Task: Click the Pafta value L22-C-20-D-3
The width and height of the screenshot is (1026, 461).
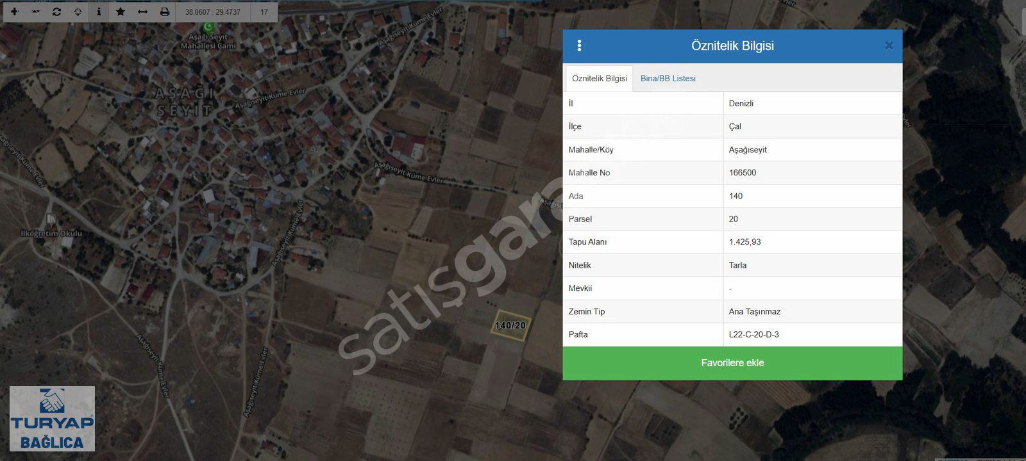Action: [754, 335]
